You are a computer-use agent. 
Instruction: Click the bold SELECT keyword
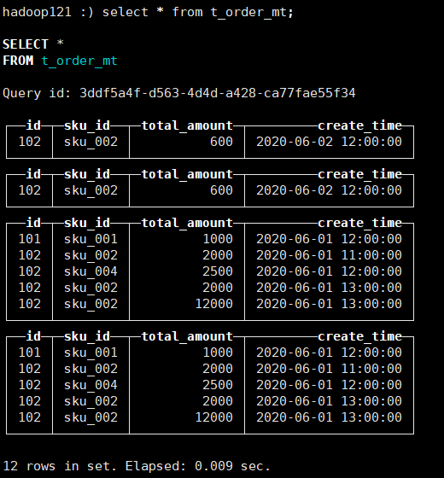[x=26, y=44]
